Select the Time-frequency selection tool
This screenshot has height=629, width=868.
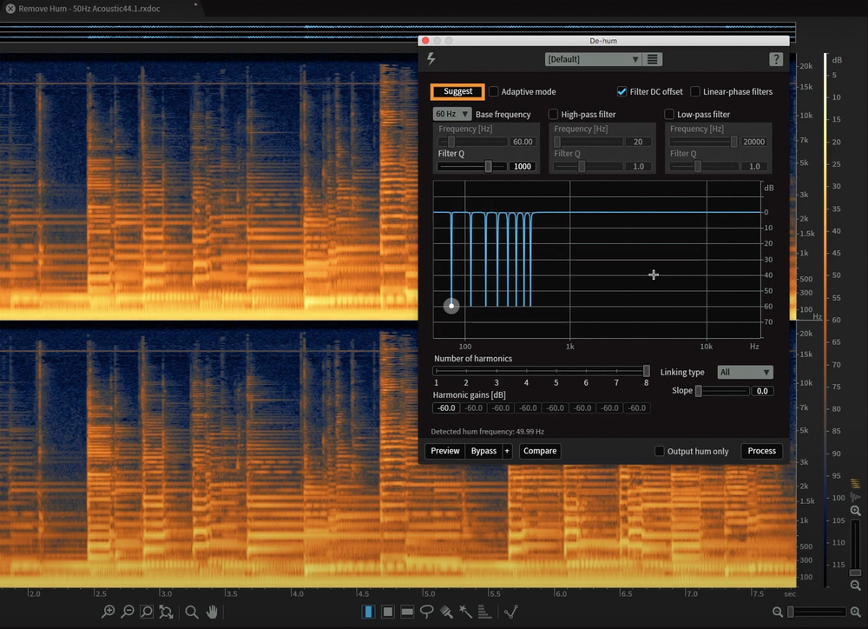(x=387, y=612)
